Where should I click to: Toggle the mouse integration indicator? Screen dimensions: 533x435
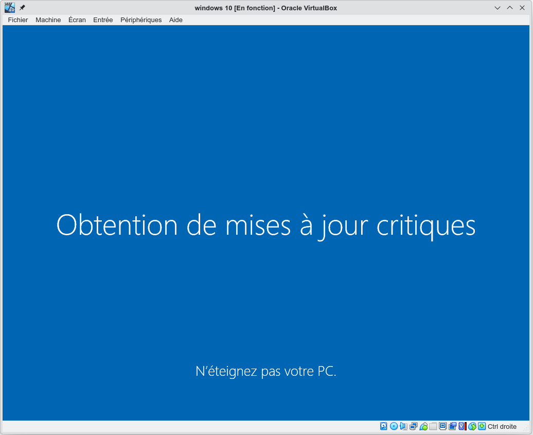click(472, 426)
